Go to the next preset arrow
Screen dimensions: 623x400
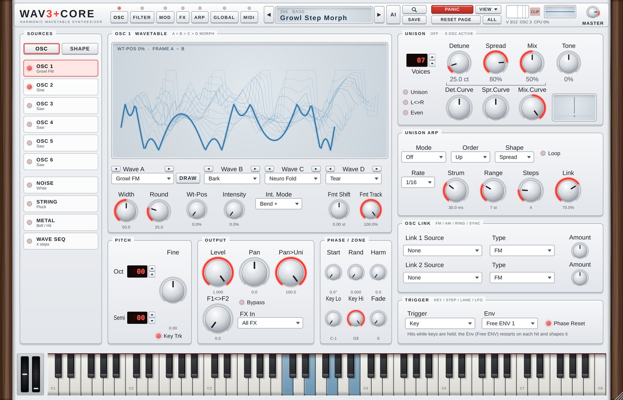(379, 15)
